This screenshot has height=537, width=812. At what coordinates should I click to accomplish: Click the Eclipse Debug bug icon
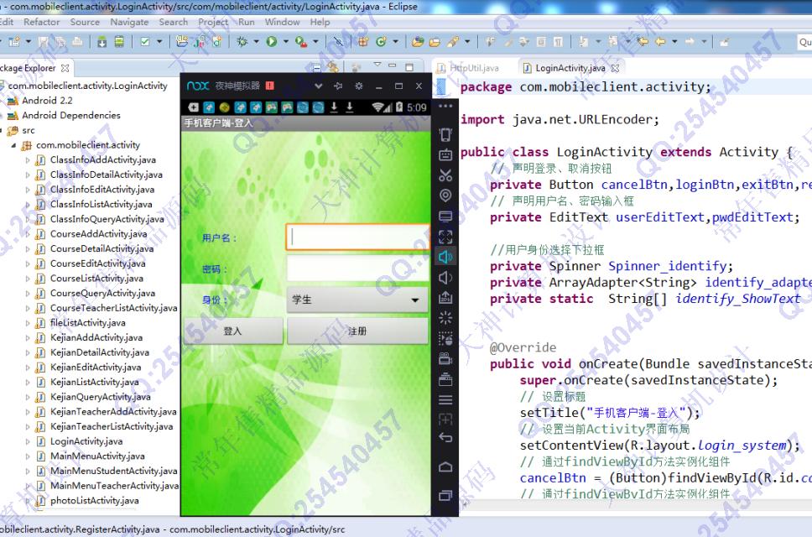pos(242,41)
